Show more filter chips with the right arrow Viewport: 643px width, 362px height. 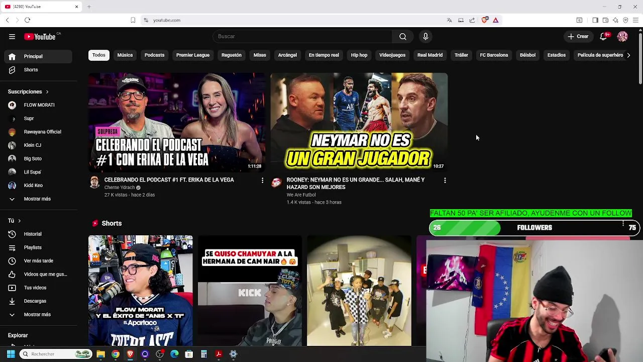point(628,55)
